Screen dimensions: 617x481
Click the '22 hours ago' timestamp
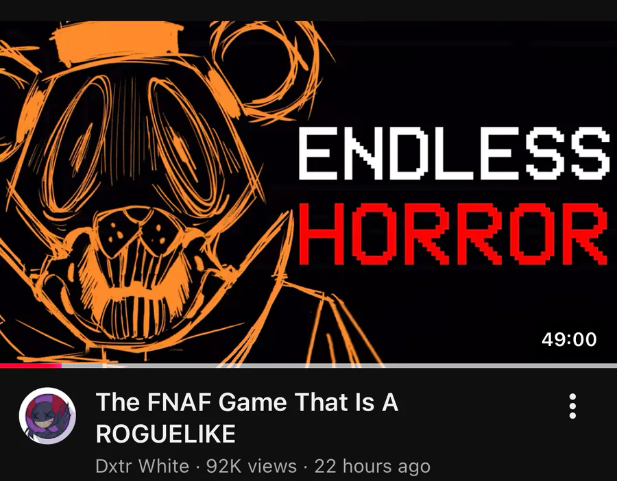pos(372,466)
